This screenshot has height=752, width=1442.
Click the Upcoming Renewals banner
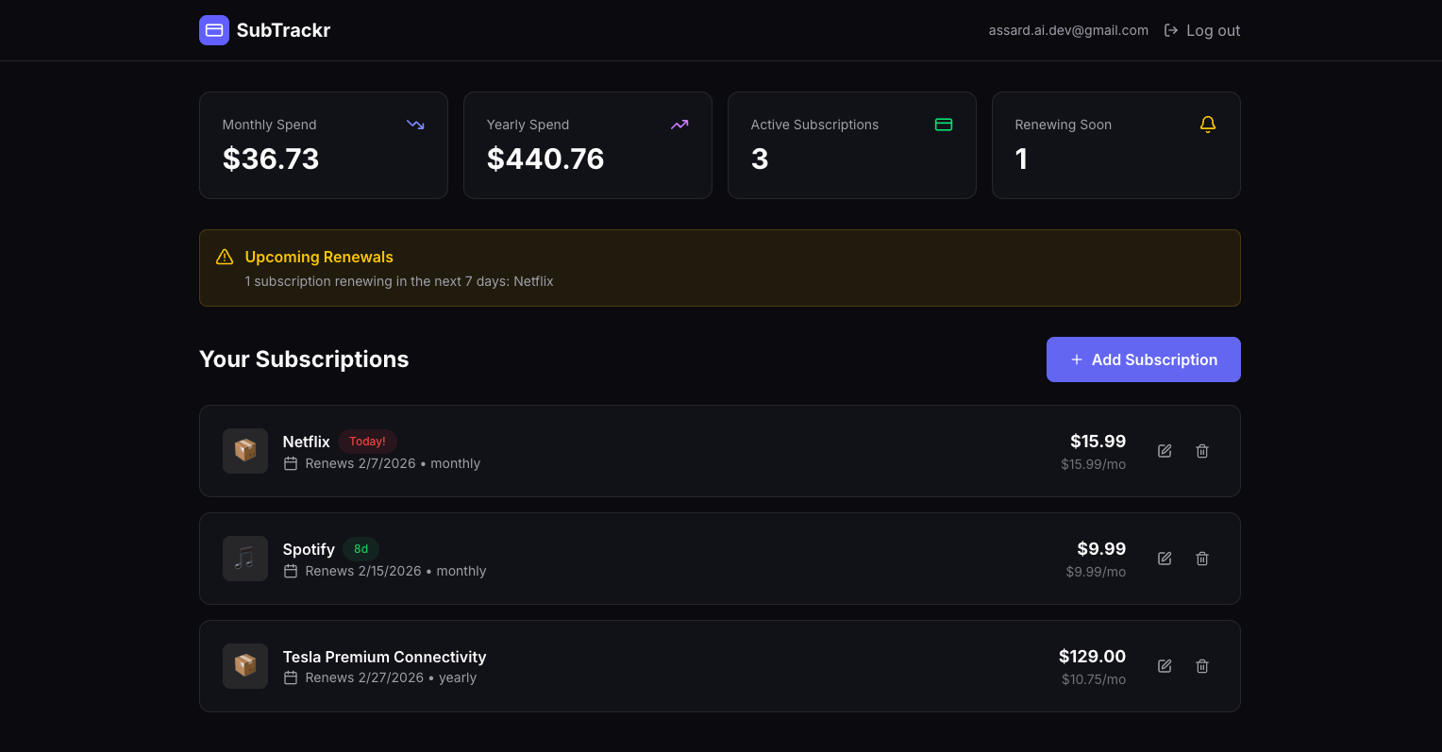[x=720, y=268]
